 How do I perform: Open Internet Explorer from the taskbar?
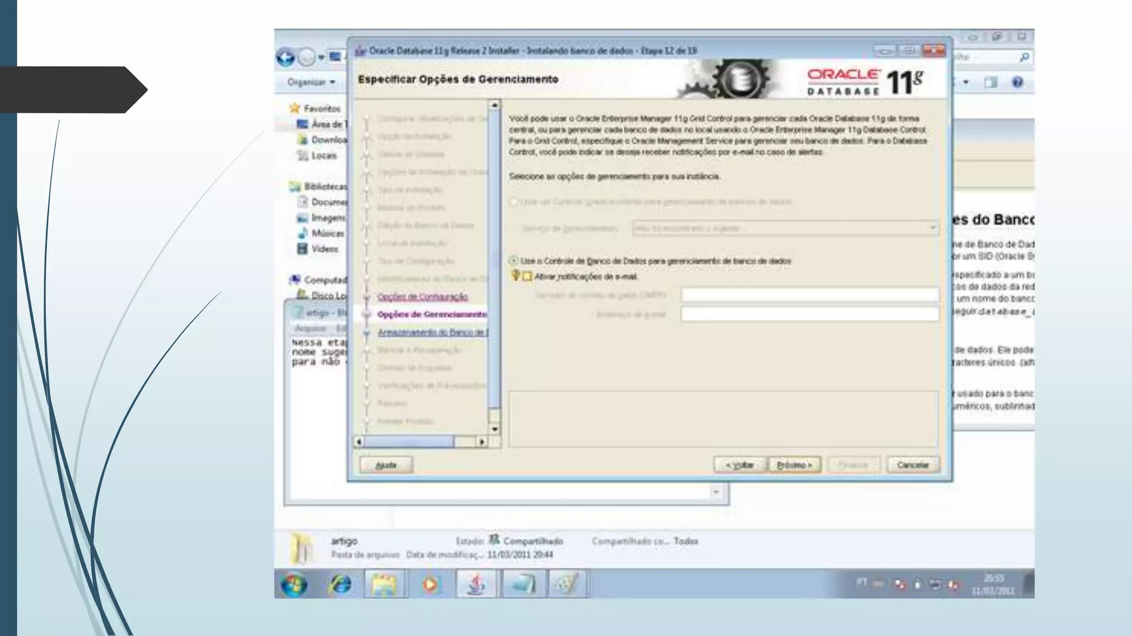pyautogui.click(x=340, y=585)
